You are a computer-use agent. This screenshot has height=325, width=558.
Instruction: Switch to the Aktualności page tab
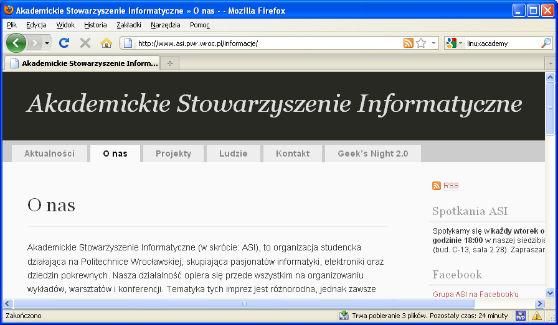tap(49, 153)
